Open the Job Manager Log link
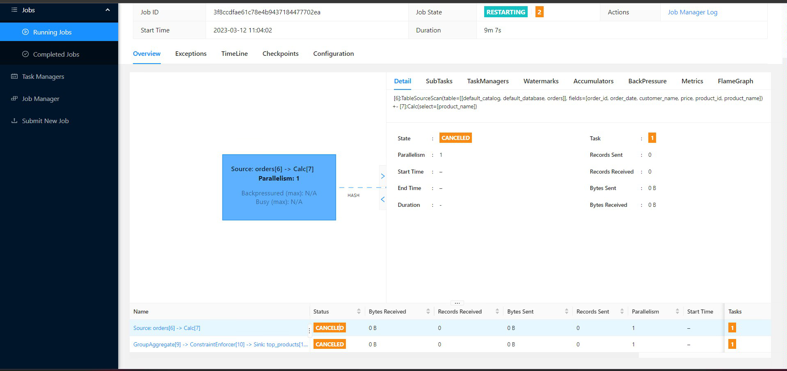This screenshot has width=787, height=371. 692,12
